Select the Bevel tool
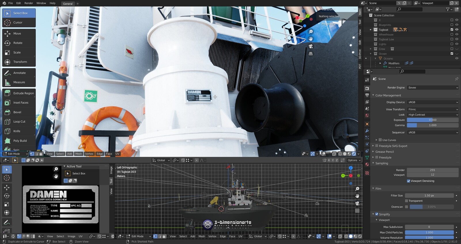The width and height of the screenshot is (461, 244). (x=19, y=112)
